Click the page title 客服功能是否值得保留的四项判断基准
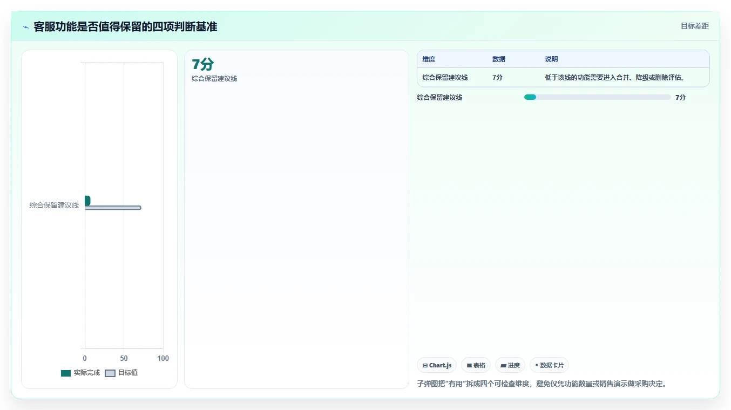Image resolution: width=731 pixels, height=410 pixels. tap(125, 26)
